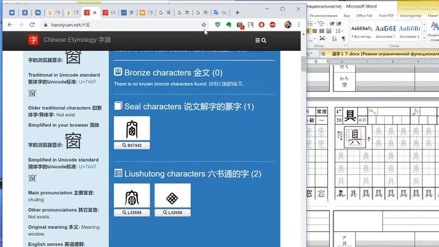Open the Chrome three-dot menu
The image size is (439, 247).
[299, 25]
